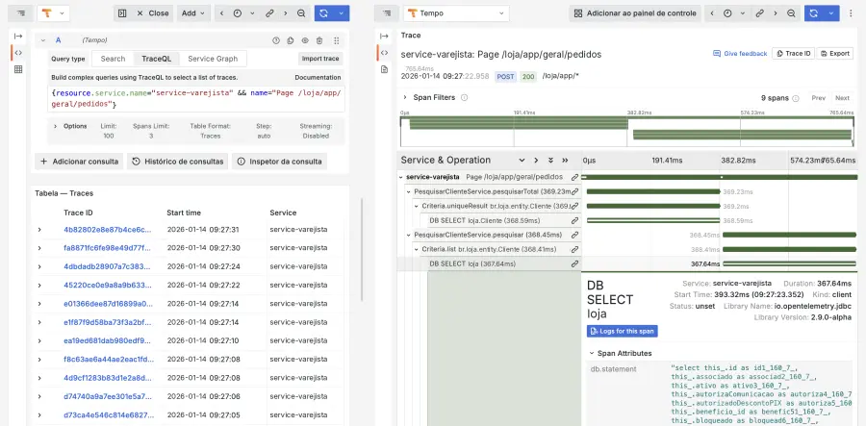Expand row for trace 45220ce0e9a8a9b633
The width and height of the screenshot is (866, 426).
pos(39,286)
